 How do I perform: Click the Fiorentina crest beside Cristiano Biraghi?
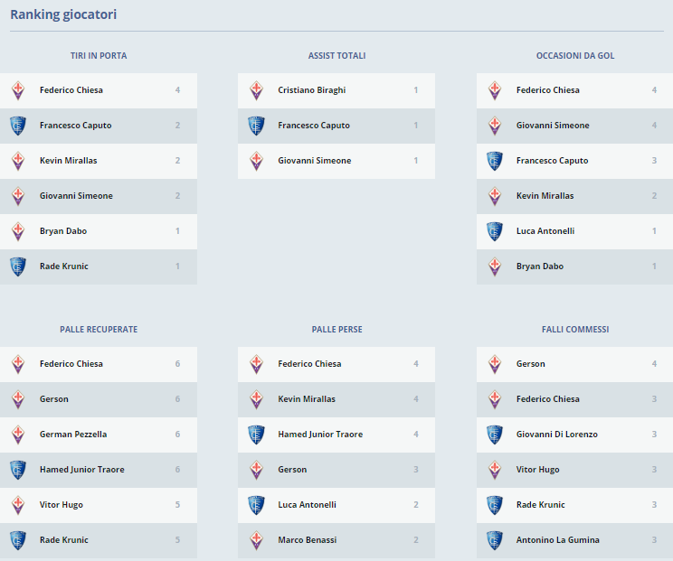pos(256,90)
